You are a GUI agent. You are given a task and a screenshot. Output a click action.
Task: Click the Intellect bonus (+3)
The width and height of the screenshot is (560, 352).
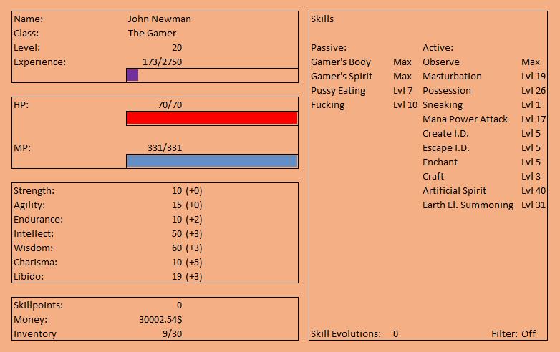coord(194,234)
